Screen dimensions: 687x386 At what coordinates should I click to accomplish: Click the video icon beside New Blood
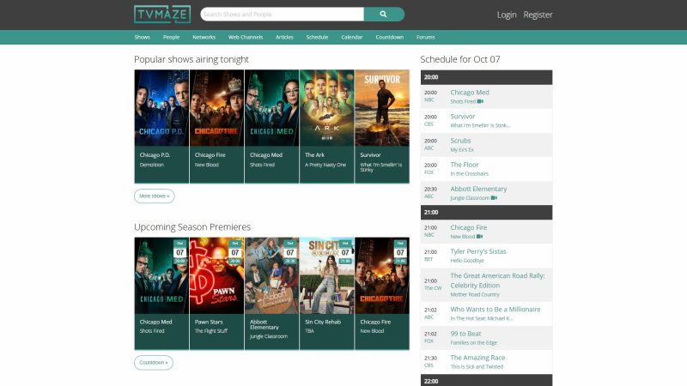pyautogui.click(x=479, y=237)
